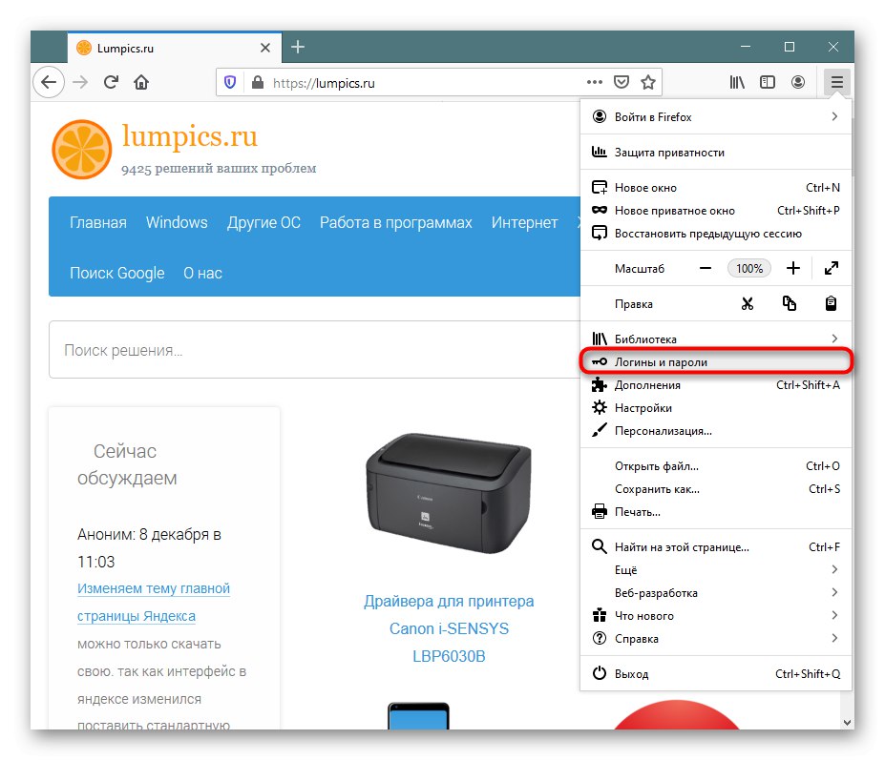The image size is (885, 760).
Task: Zoom in with the plus button
Action: [x=793, y=268]
